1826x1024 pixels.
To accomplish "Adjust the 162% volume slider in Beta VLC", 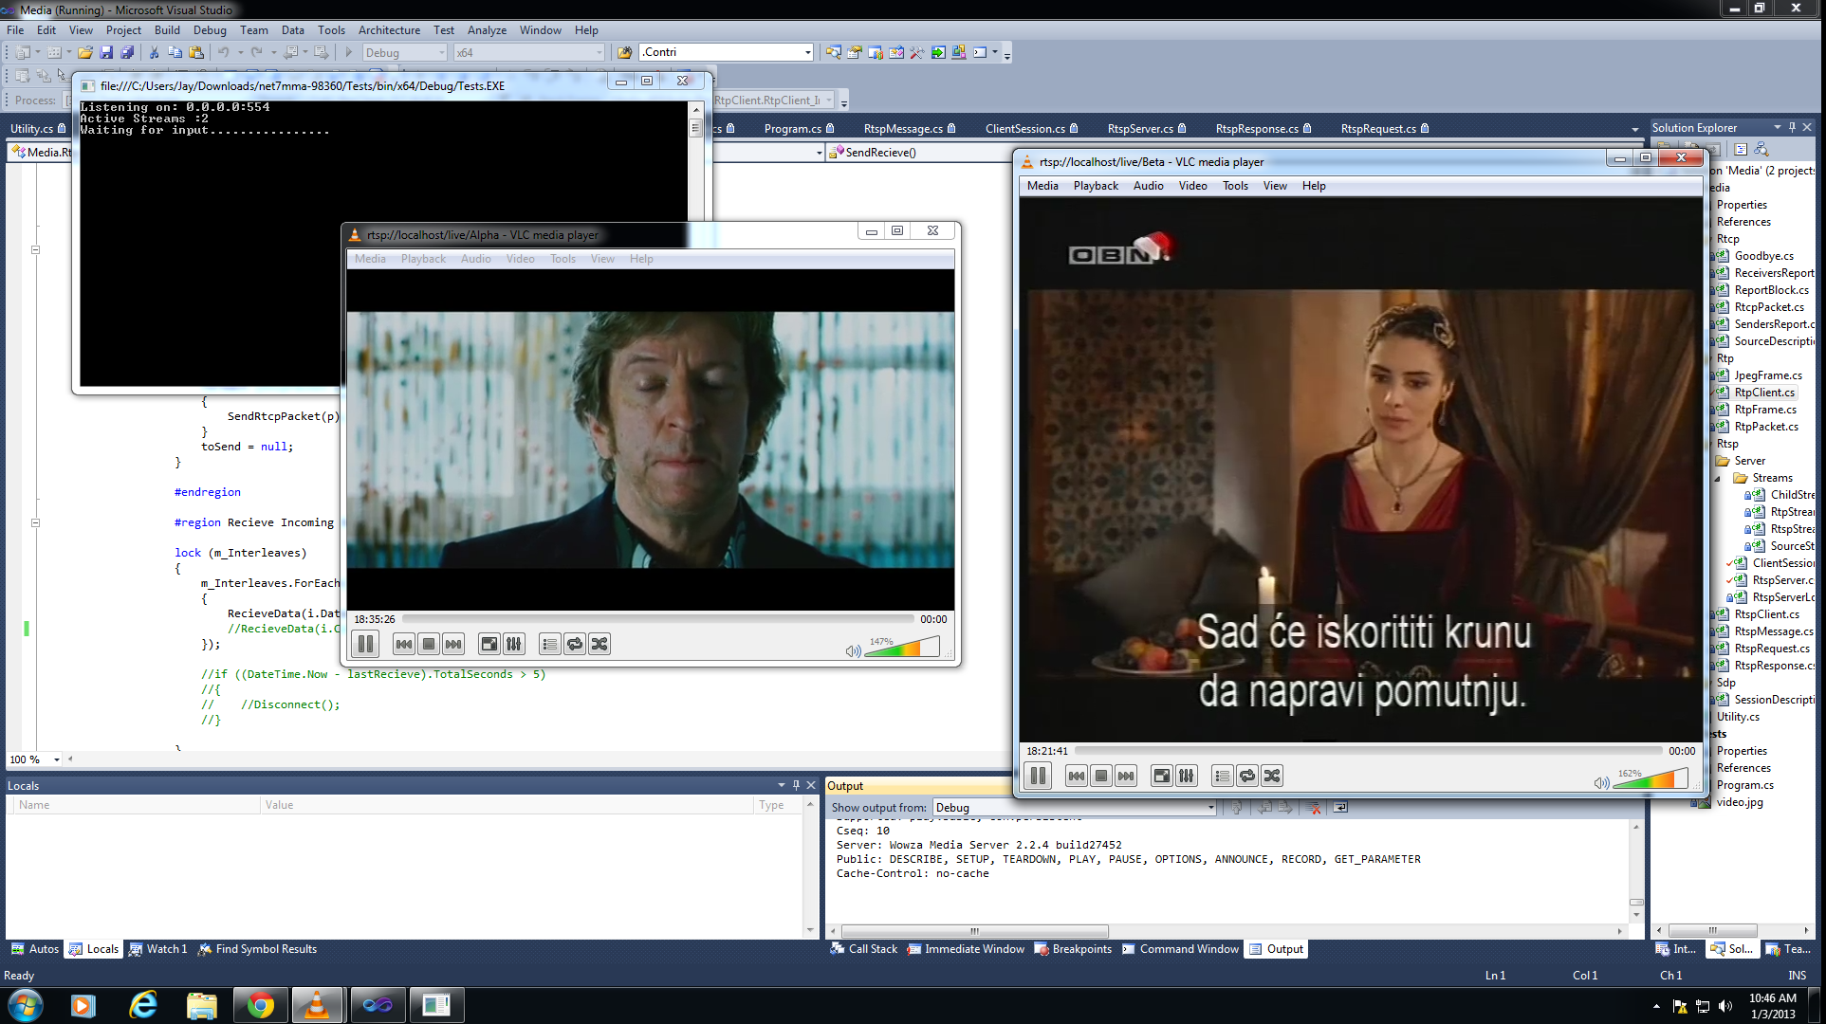I will [1651, 779].
